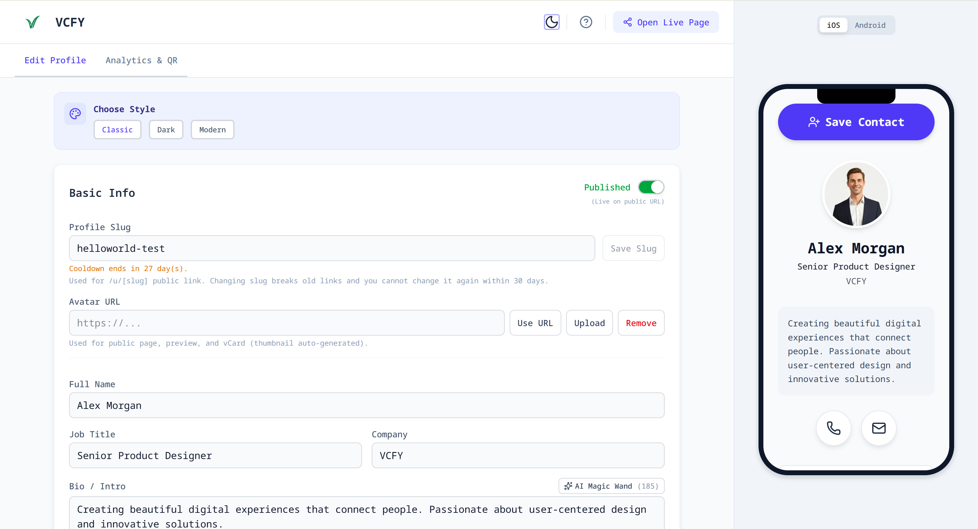Switch preview to Android

click(870, 25)
